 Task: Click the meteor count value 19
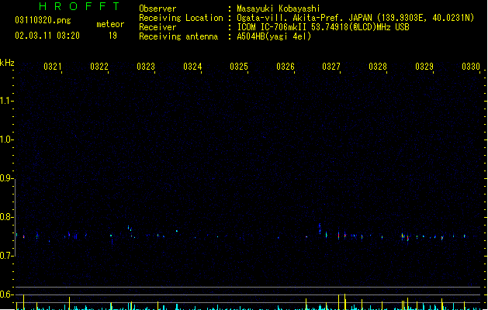click(x=112, y=36)
